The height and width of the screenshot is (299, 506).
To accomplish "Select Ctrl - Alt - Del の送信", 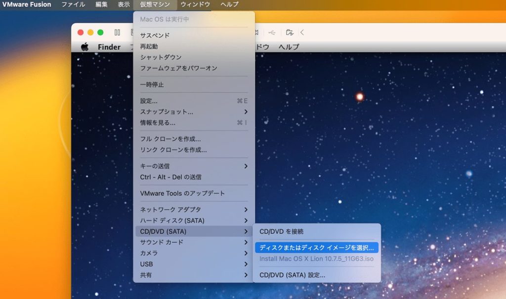I will [194, 177].
